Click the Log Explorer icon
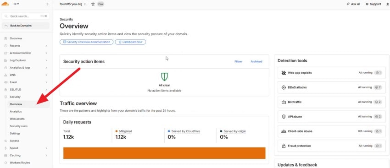 (6, 60)
